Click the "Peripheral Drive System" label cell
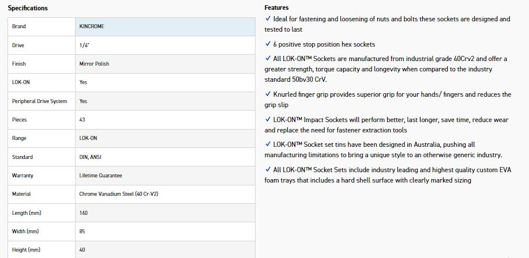Screen dimensions: 529x258 [39, 101]
